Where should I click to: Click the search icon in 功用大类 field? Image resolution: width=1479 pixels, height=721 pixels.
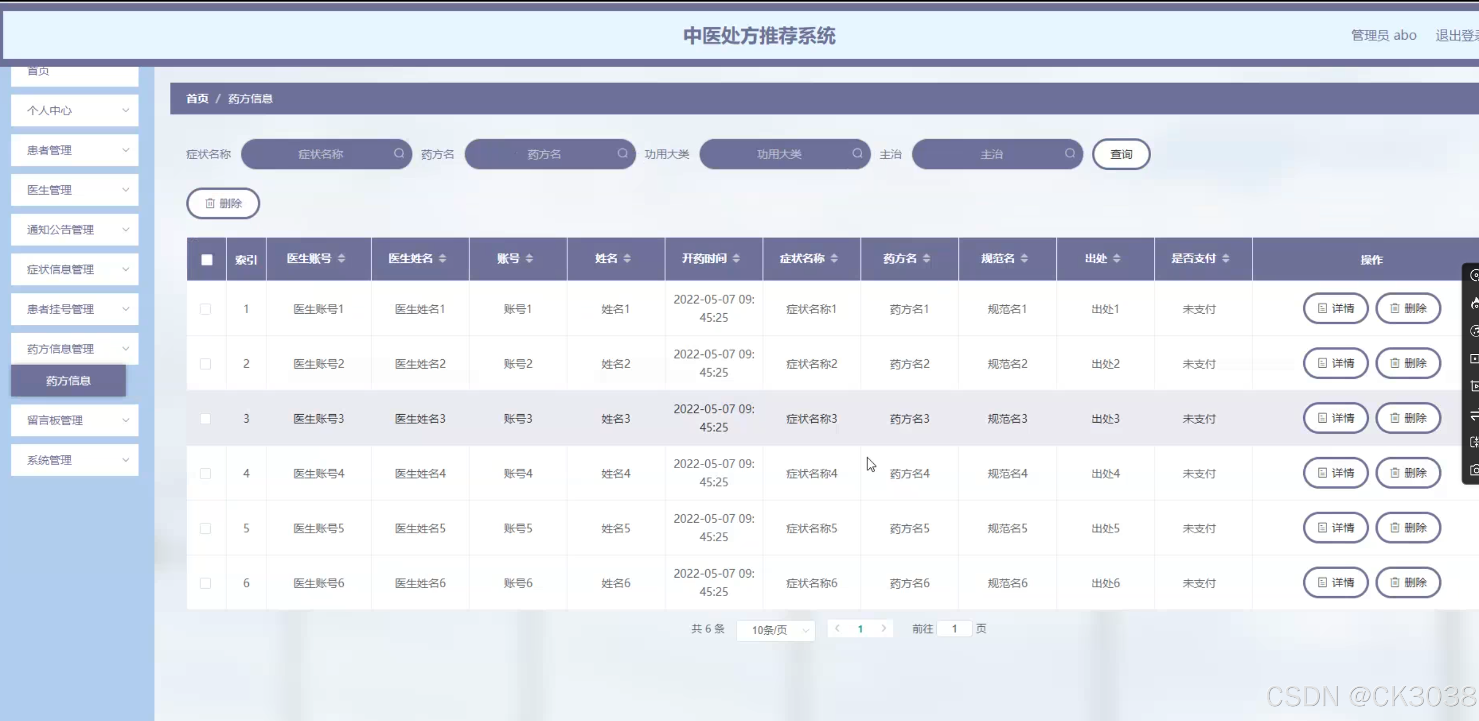point(857,153)
